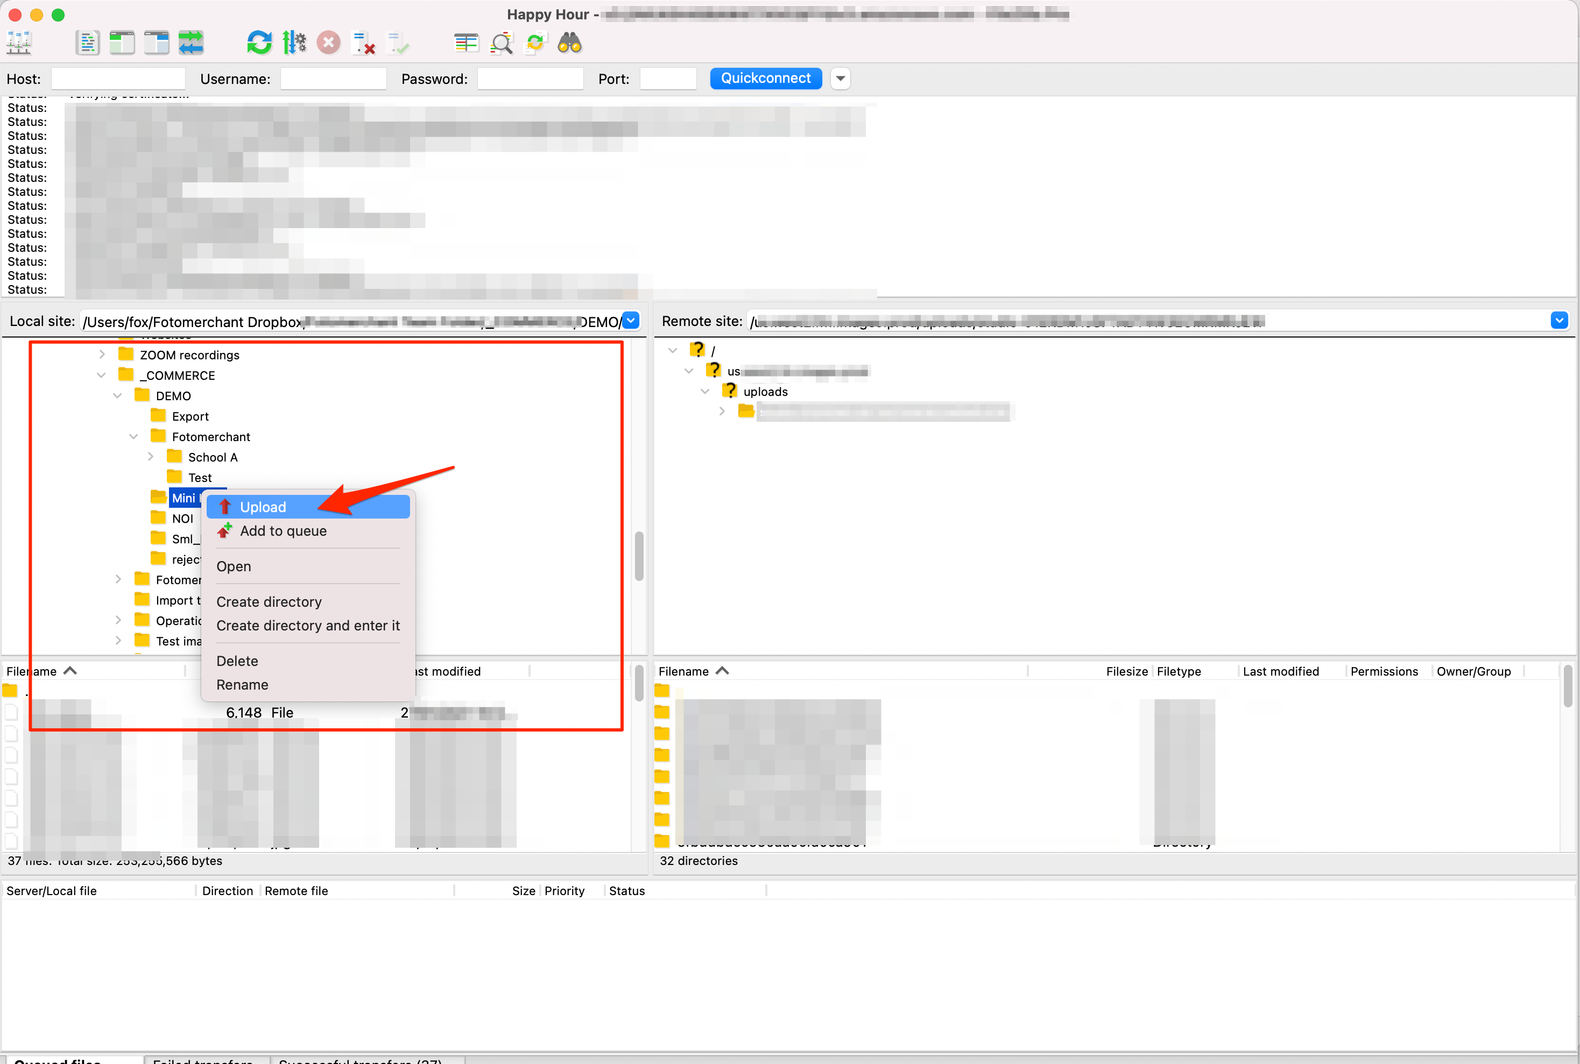1580x1064 pixels.
Task: Expand the School A folder
Action: point(151,457)
